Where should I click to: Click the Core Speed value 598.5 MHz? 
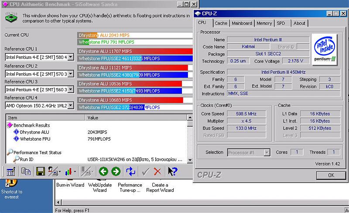click(x=246, y=113)
